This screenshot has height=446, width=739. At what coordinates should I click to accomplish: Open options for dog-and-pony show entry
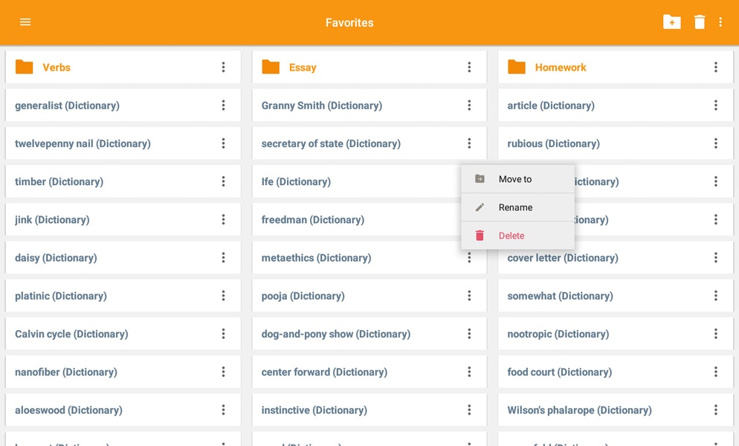(469, 334)
